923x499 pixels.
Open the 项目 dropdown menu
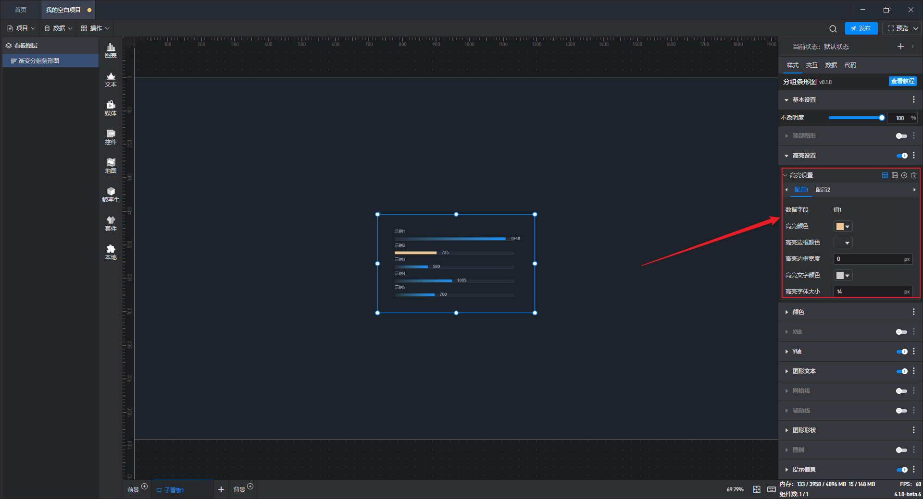pyautogui.click(x=21, y=28)
